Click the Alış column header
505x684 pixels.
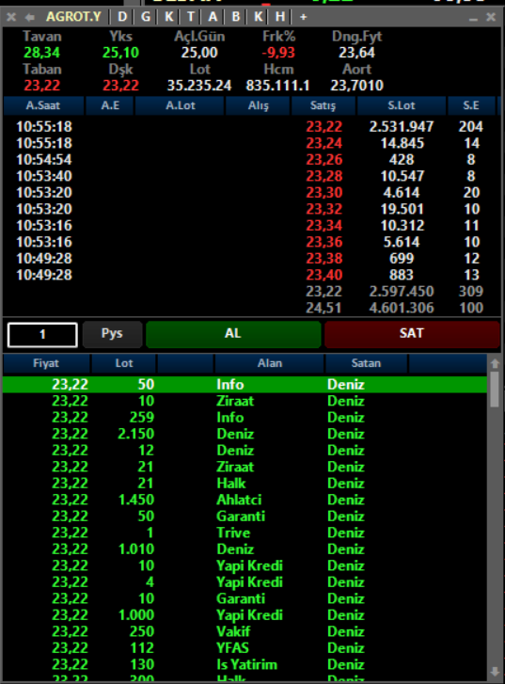[x=259, y=105]
